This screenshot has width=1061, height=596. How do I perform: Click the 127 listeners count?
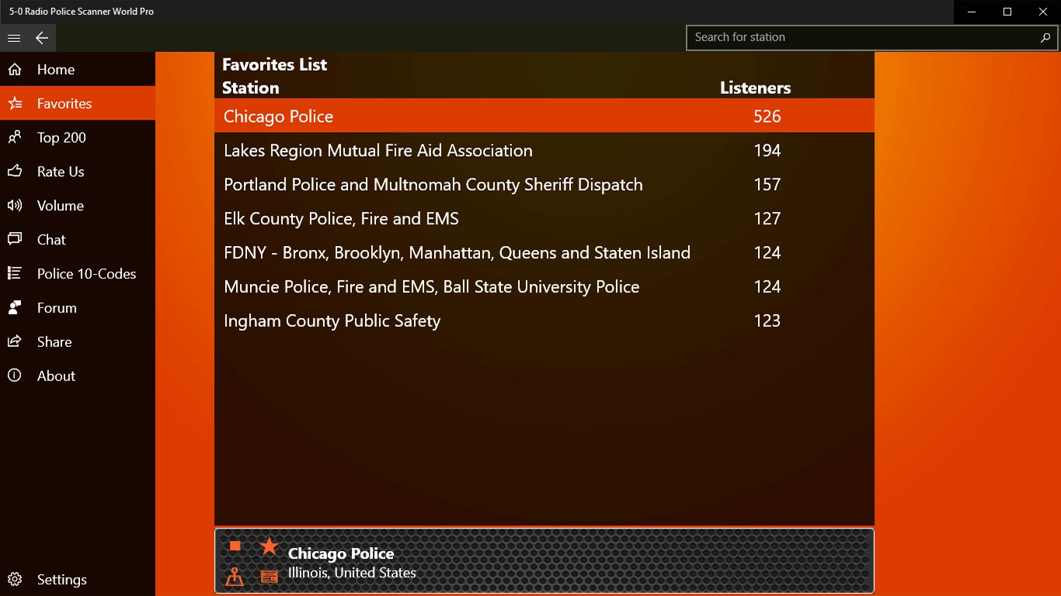[767, 219]
